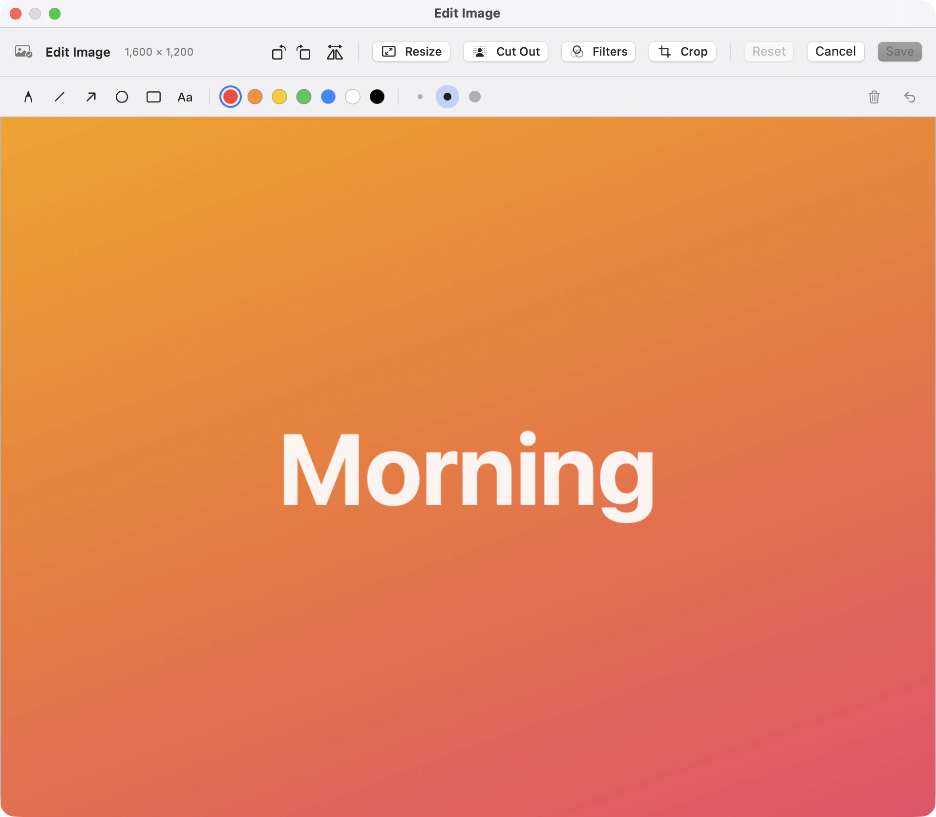
Task: Select the medium stroke size dot
Action: [x=447, y=97]
